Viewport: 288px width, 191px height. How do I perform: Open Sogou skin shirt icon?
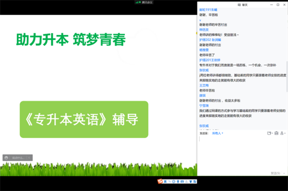tap(191, 181)
